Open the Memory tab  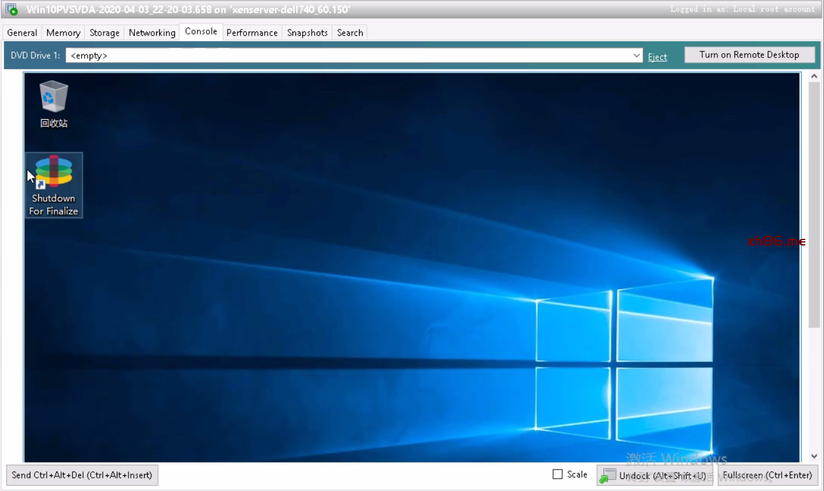63,33
